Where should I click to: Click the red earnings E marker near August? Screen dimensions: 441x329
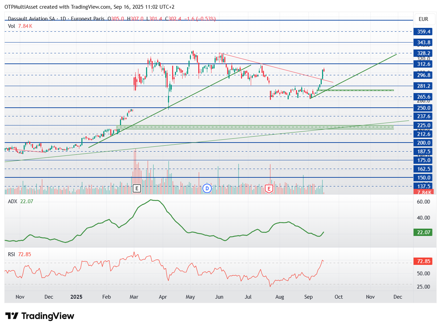[x=268, y=189]
